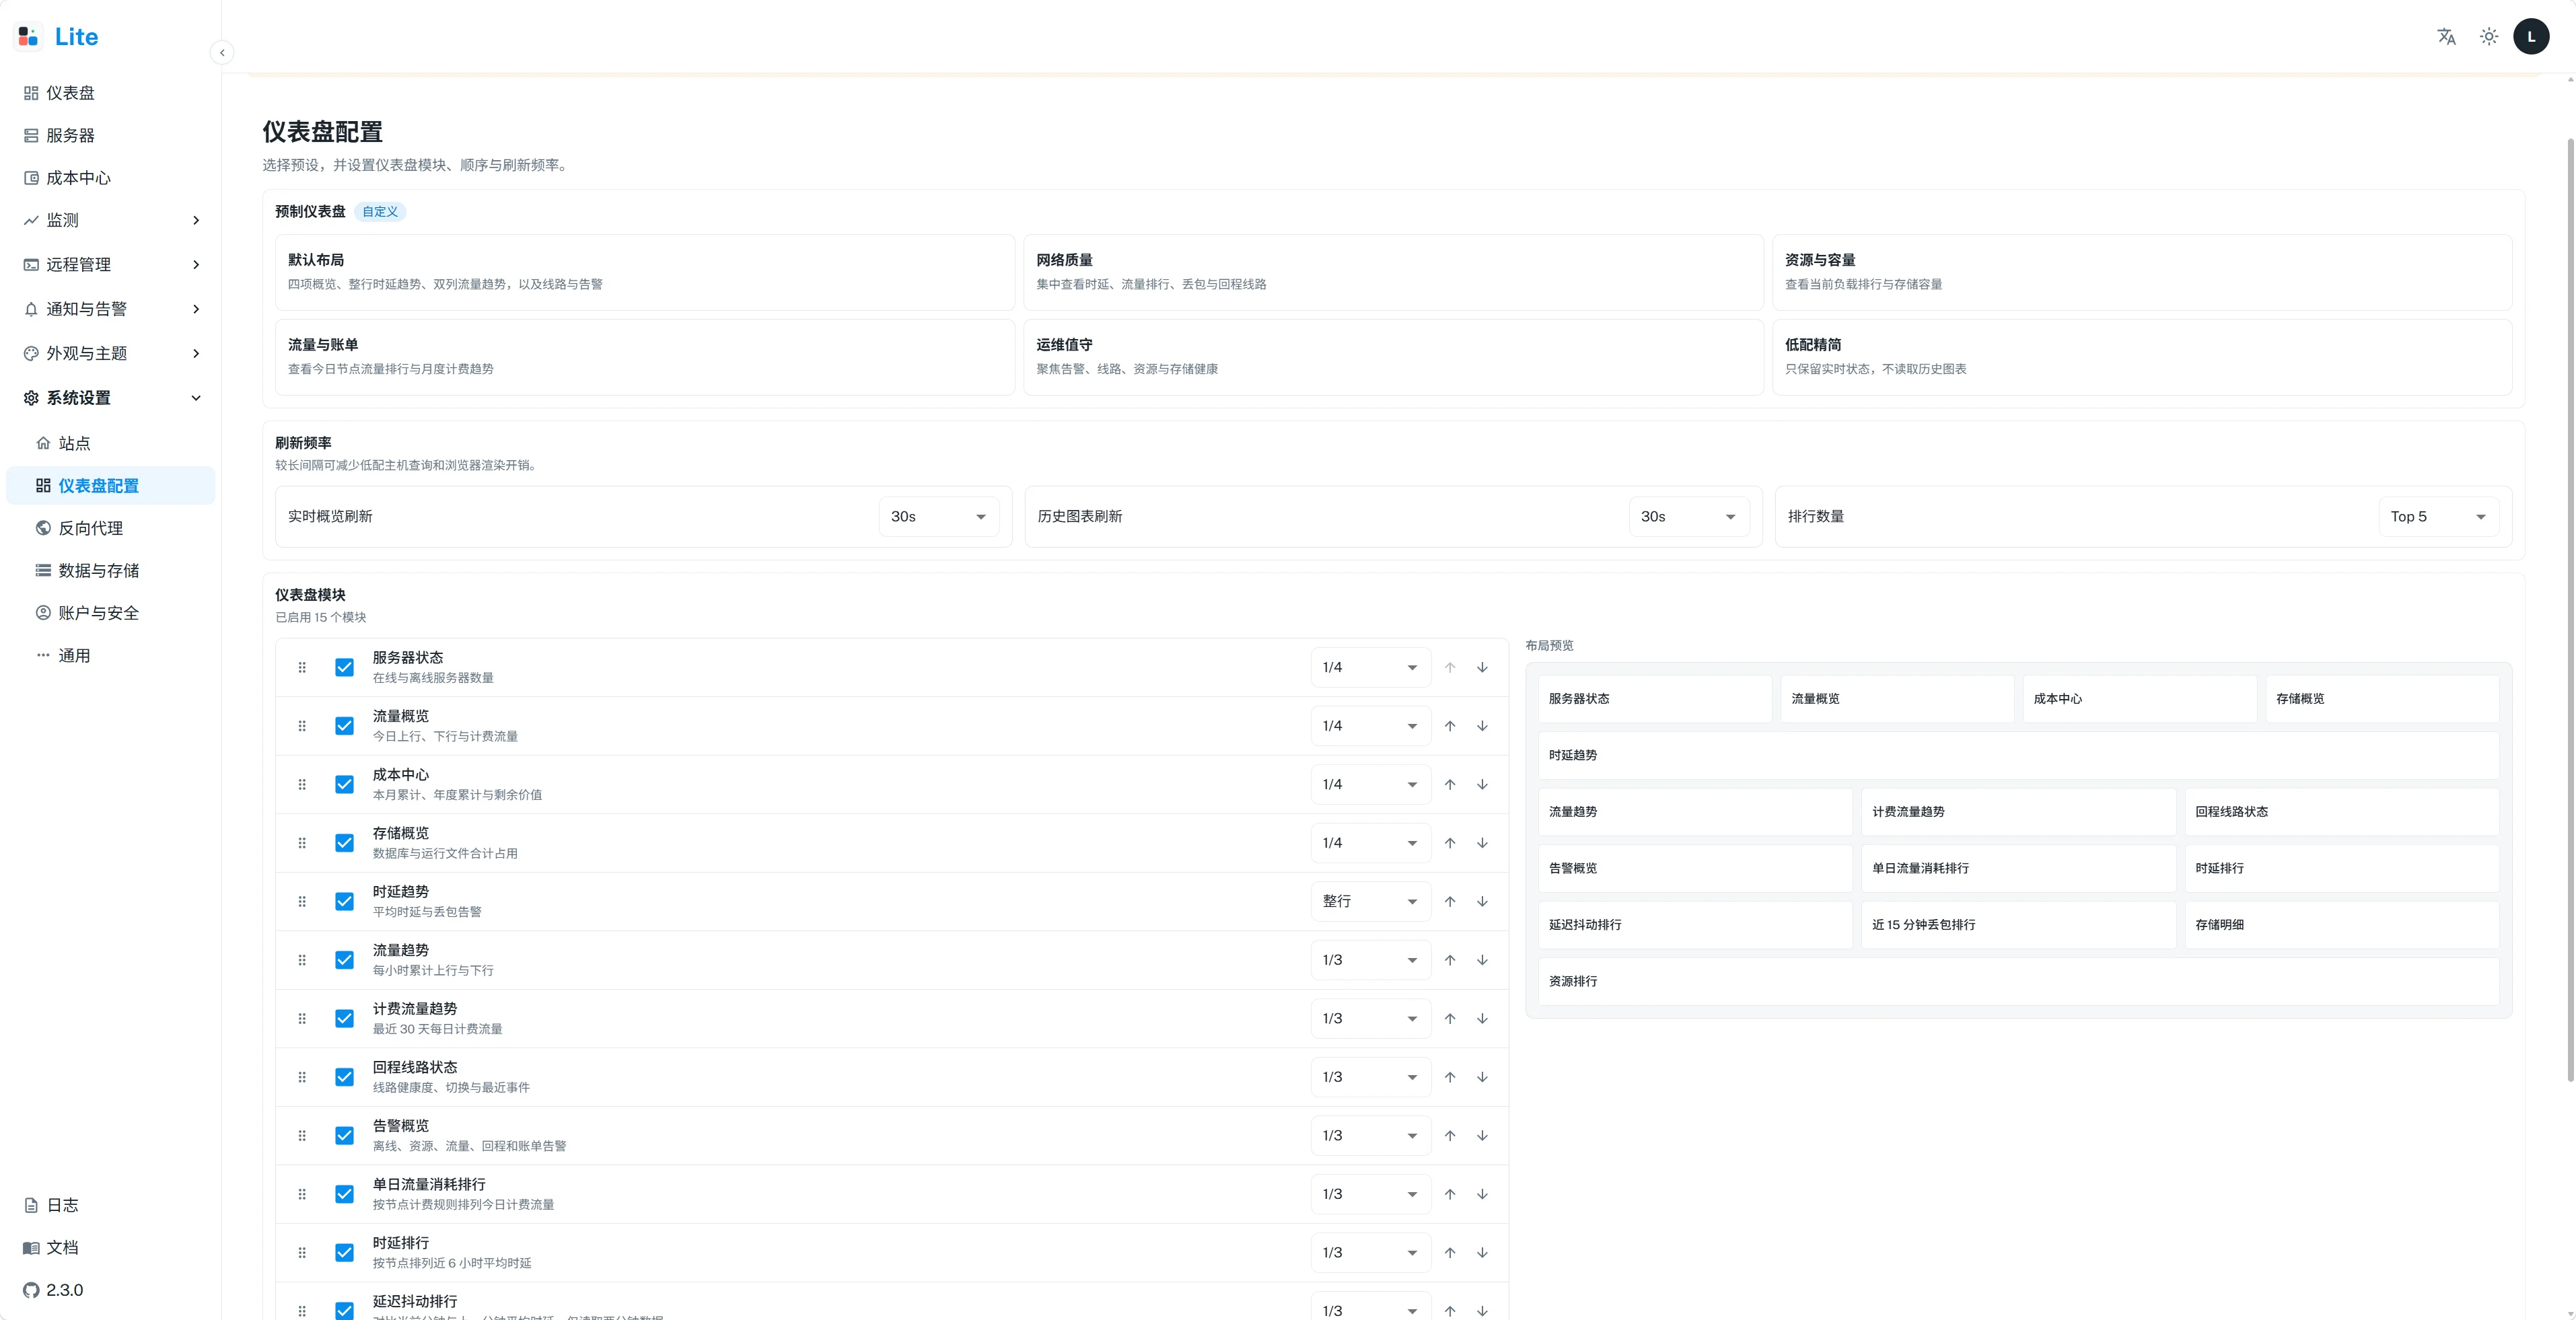Screen dimensions: 2576x1320
Task: Move 流量概览 module down
Action: tap(1482, 726)
